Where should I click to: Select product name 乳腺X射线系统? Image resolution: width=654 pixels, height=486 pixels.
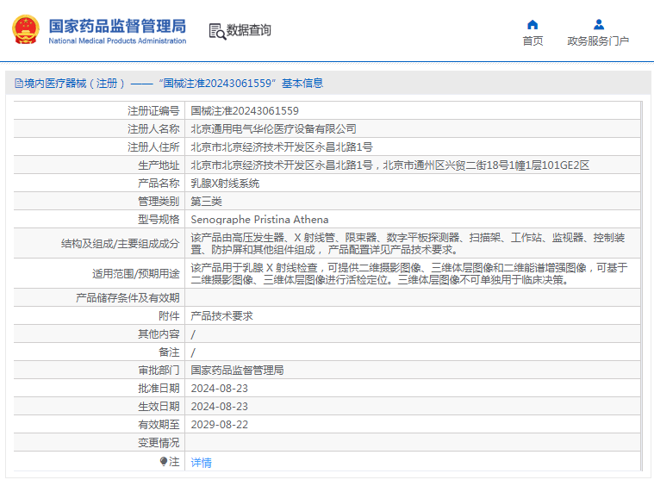[x=225, y=184]
